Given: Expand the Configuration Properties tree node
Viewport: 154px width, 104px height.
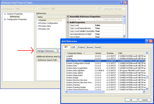Looking at the screenshot, I should 5,19.
